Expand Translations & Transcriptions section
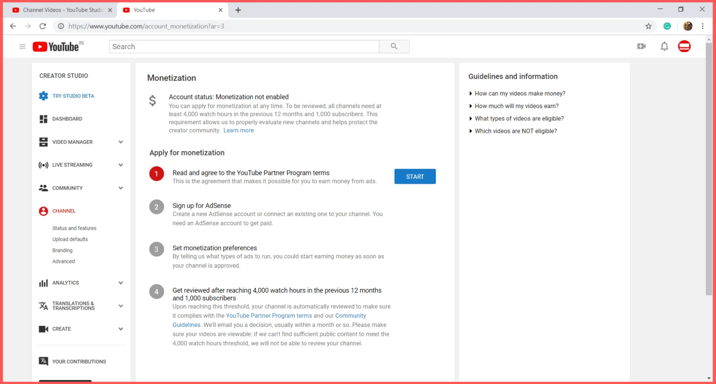716x384 pixels. coord(121,306)
